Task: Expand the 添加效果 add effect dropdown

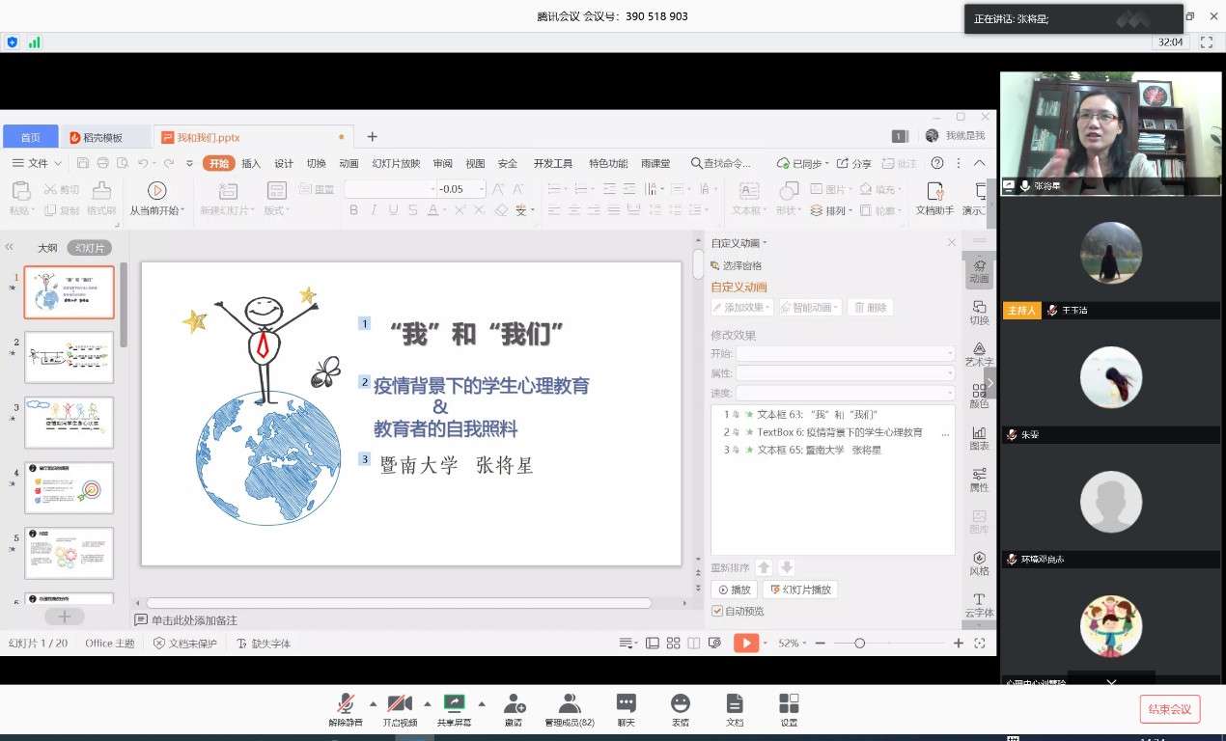Action: coord(742,308)
